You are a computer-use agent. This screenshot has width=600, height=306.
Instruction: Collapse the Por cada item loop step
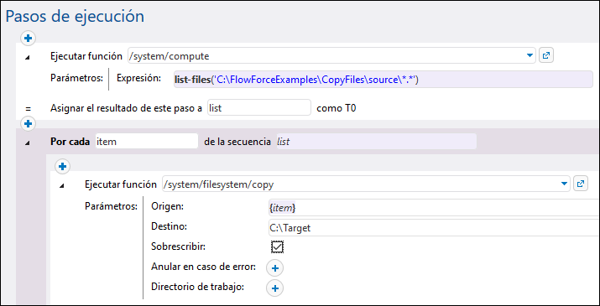point(27,143)
